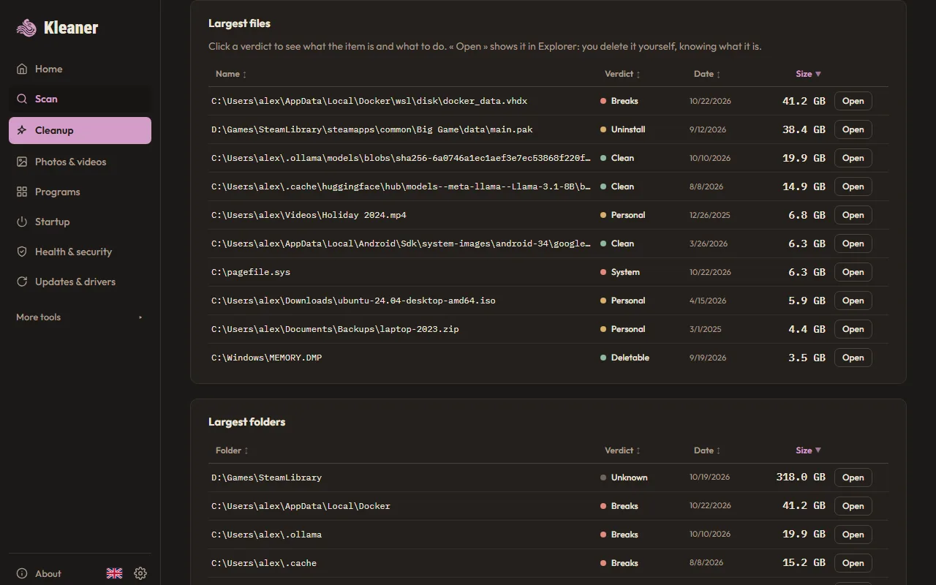
Task: Click the Kleaner logo icon
Action: (26, 28)
